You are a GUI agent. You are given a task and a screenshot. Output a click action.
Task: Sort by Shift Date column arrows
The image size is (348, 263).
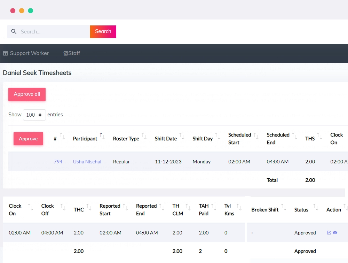point(182,136)
